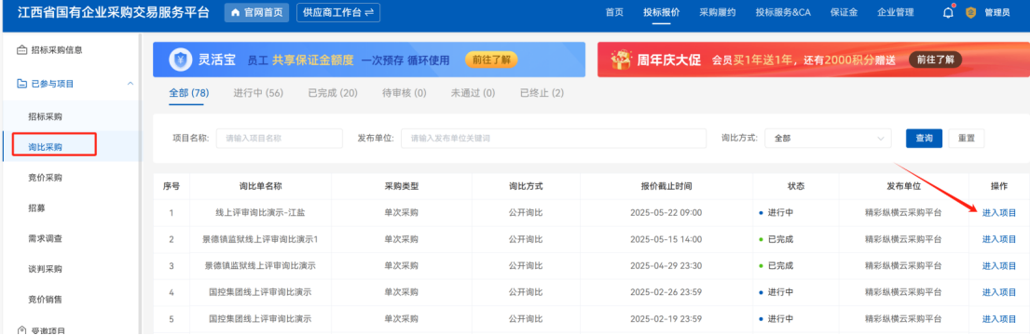
Task: Click the 已参与项目 folder icon
Action: 21,84
